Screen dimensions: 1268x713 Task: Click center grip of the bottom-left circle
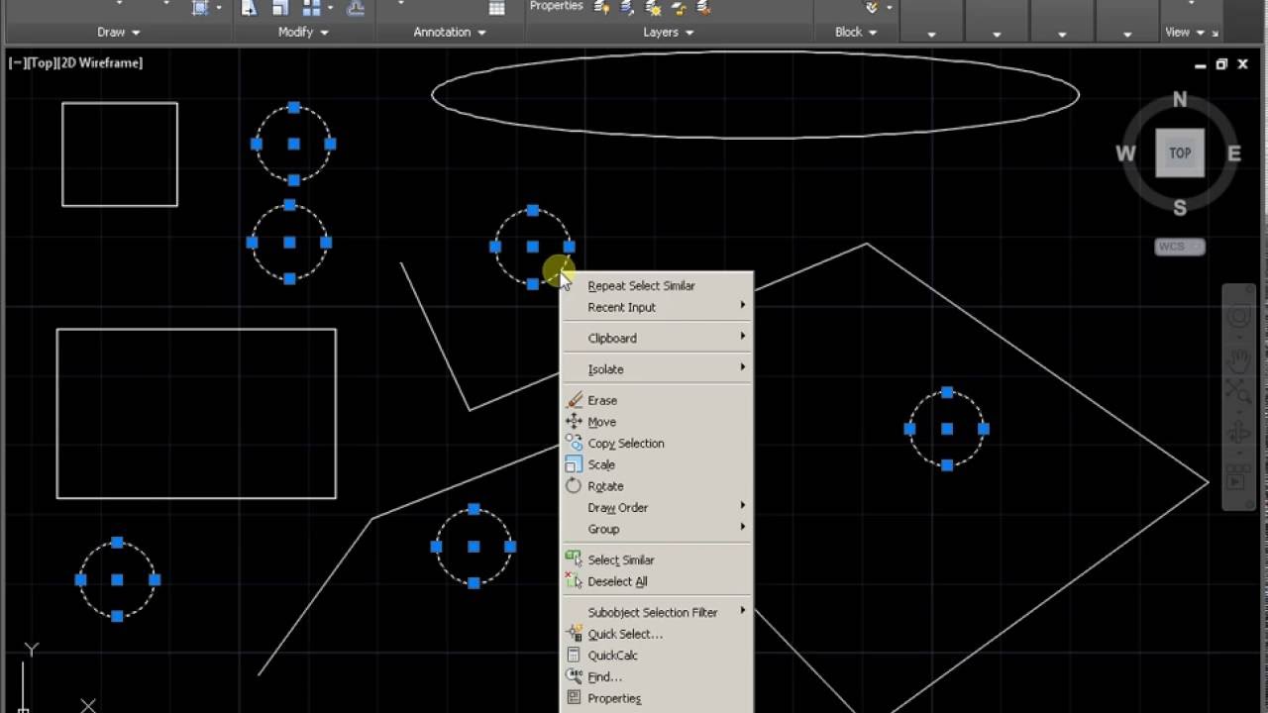click(x=117, y=579)
